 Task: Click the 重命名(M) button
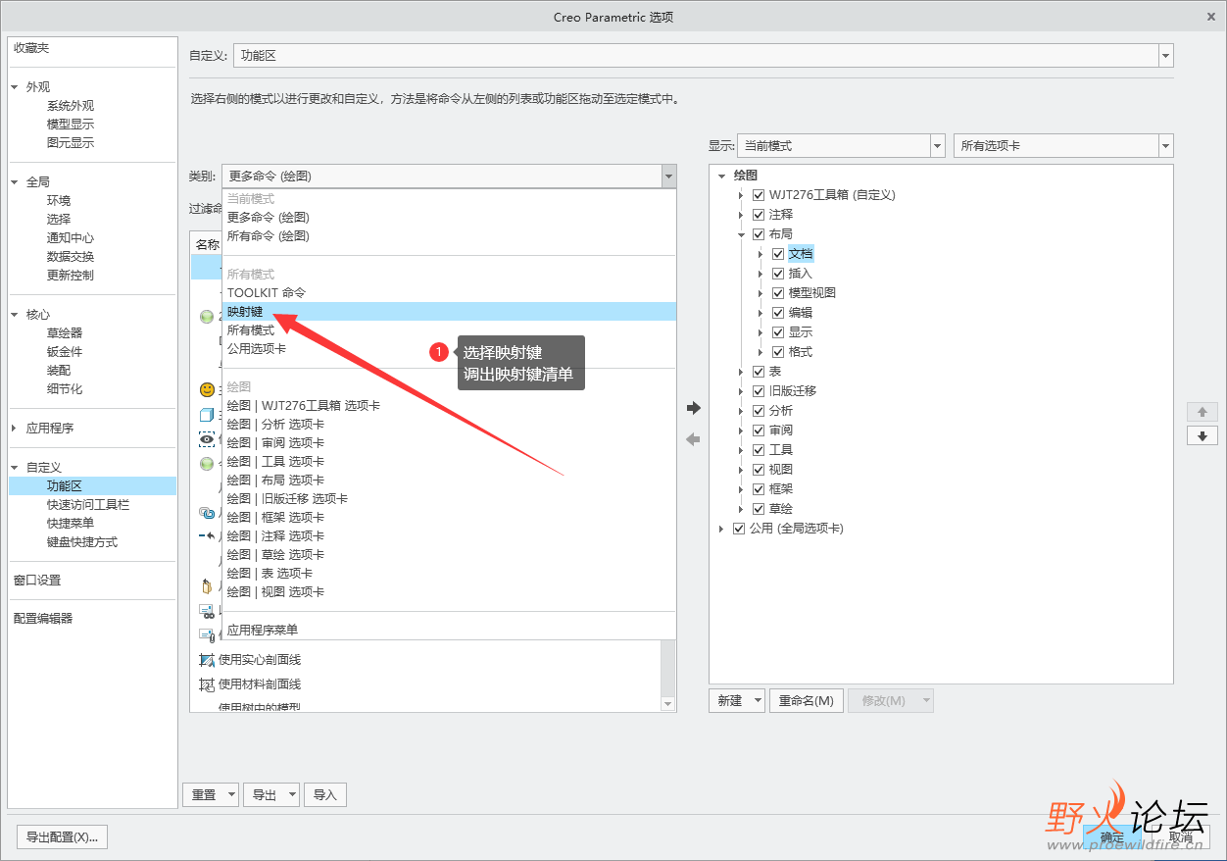click(807, 700)
